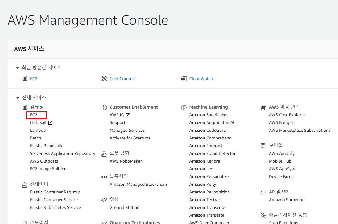Screen dimensions: 338x224
Task: Click the 모바일 category device icon
Action: (x=263, y=146)
